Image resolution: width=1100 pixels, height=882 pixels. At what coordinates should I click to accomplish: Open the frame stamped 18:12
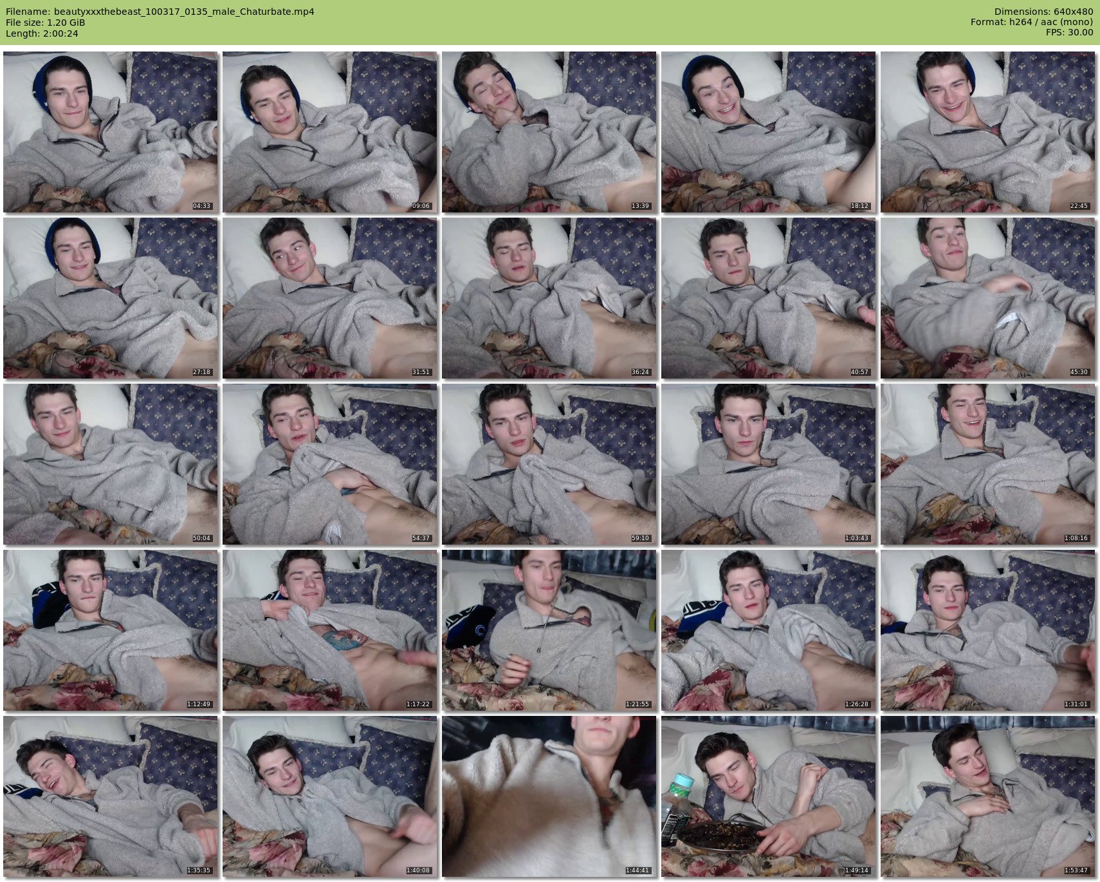(768, 132)
